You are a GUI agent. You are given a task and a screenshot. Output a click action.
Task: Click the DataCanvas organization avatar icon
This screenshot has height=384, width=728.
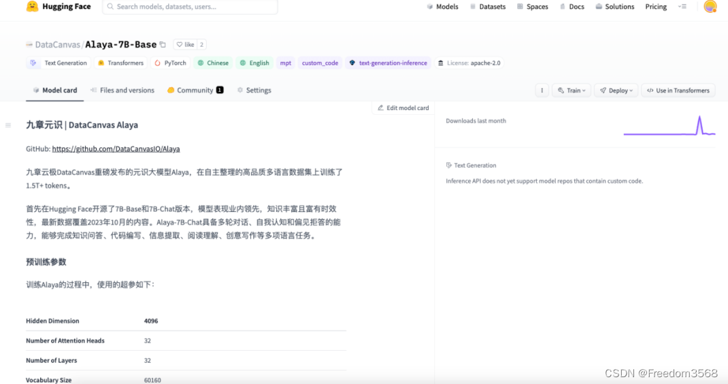[x=29, y=45]
